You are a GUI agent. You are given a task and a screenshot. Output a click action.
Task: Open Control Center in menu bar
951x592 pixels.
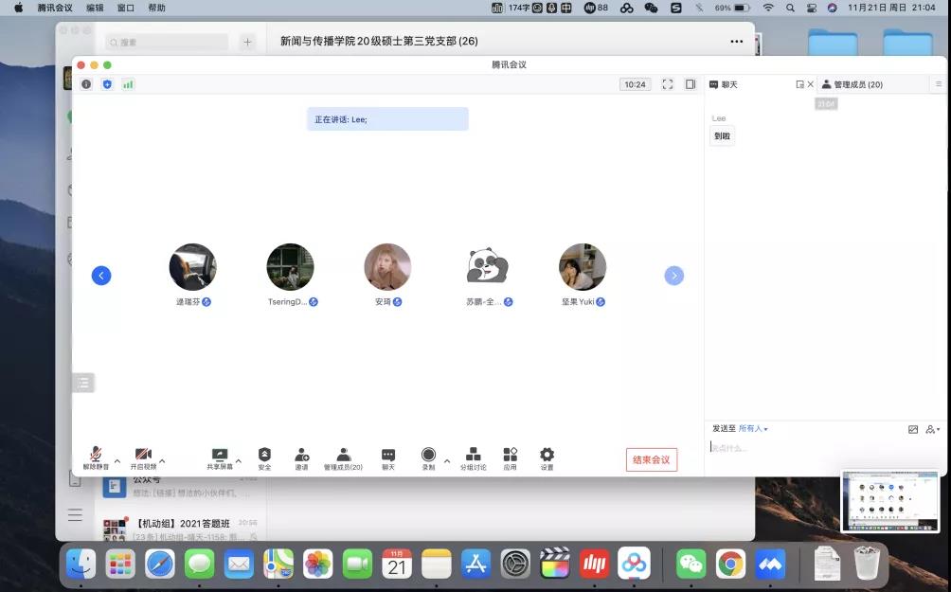point(812,8)
